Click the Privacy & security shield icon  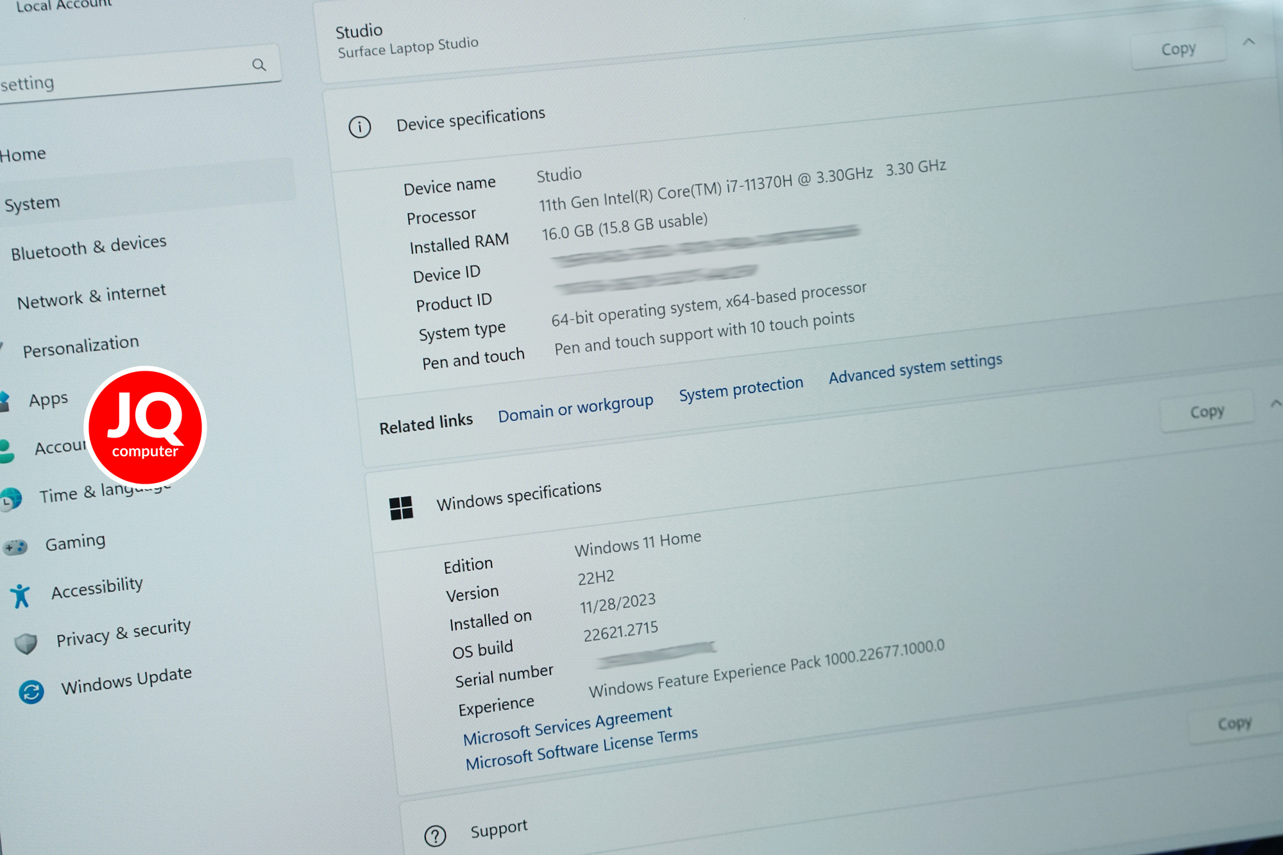coord(26,643)
